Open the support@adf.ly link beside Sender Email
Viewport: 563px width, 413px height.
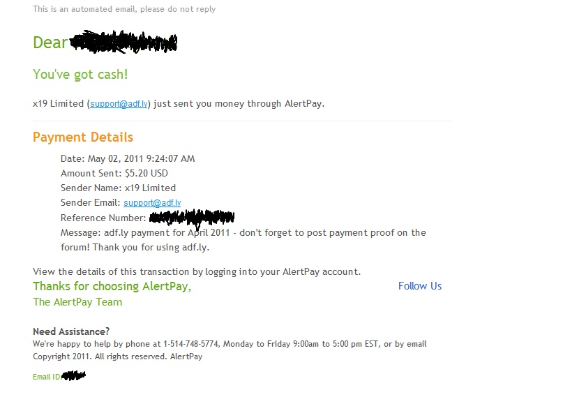click(x=152, y=203)
